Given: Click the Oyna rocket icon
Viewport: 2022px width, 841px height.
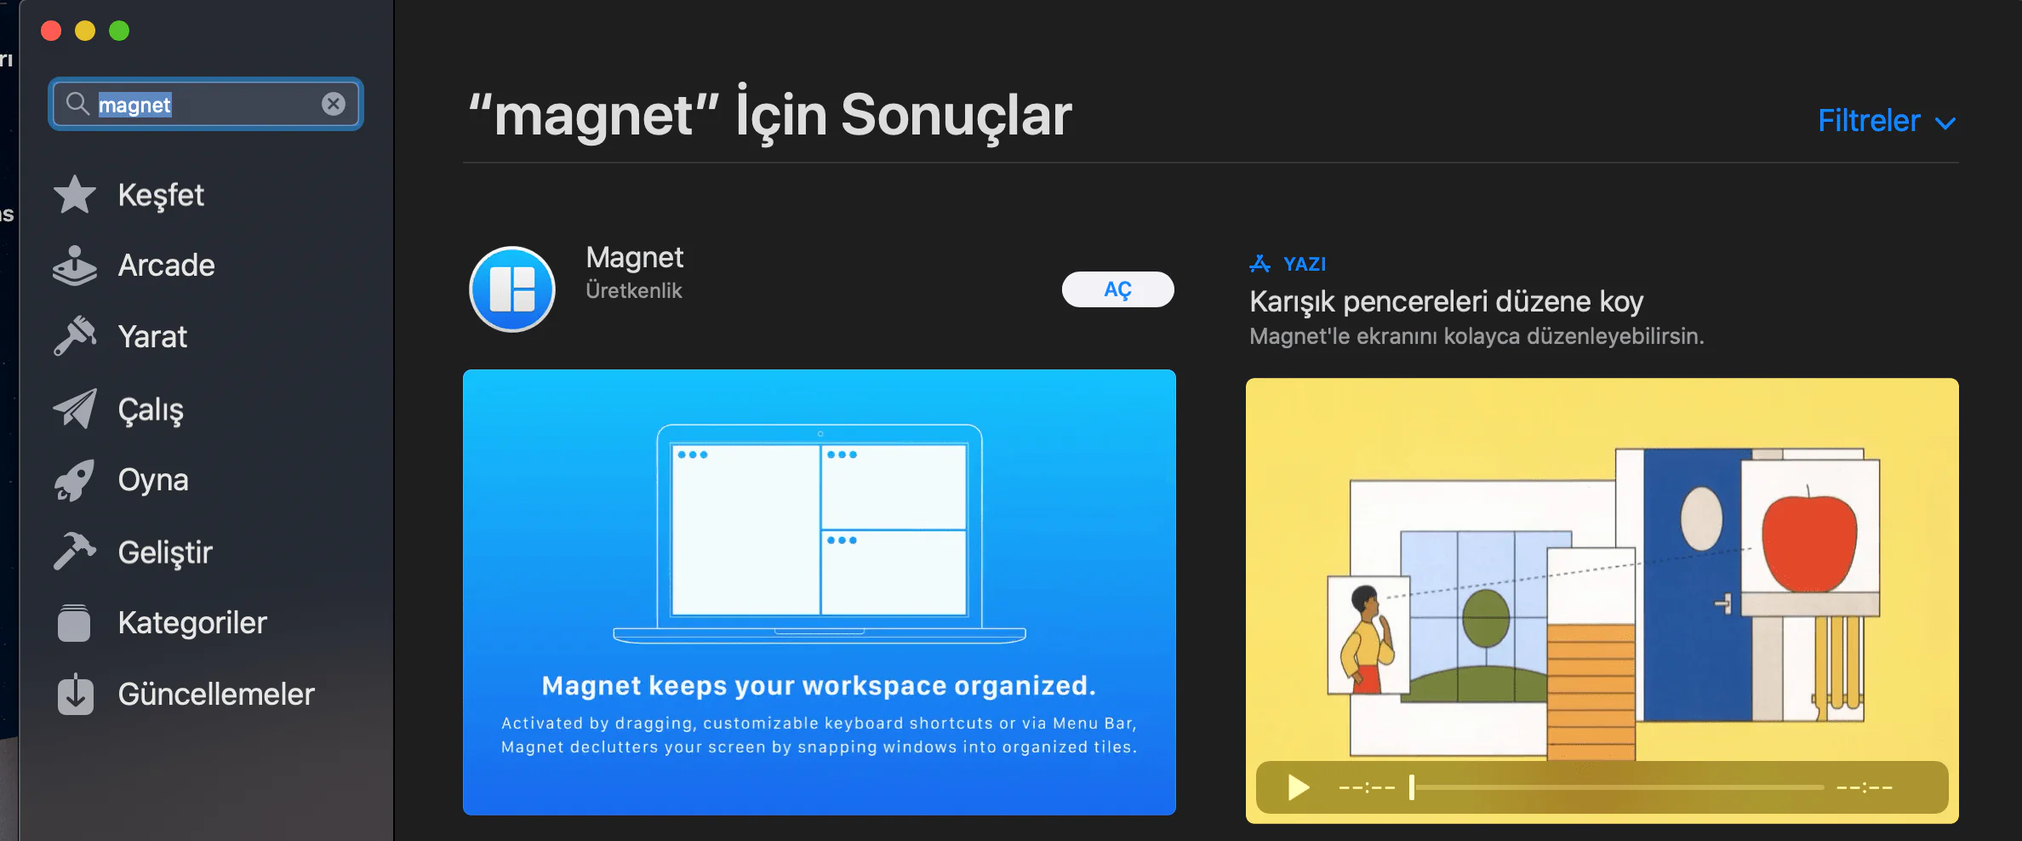Looking at the screenshot, I should coord(75,480).
